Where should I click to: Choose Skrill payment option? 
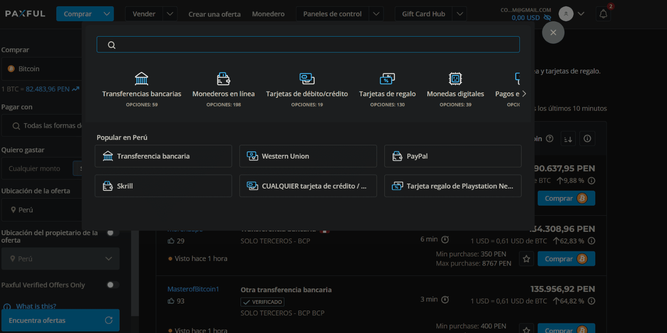tap(163, 186)
